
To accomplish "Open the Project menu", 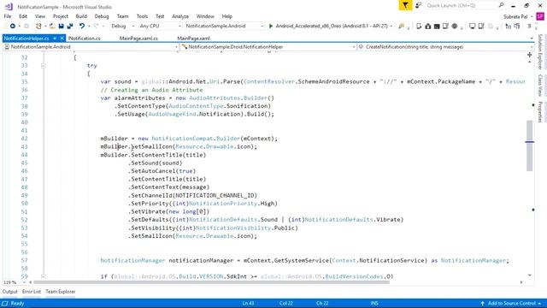I will [61, 16].
